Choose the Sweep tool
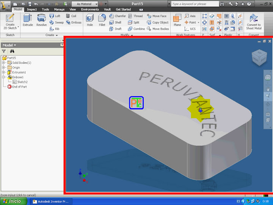 [56, 22]
